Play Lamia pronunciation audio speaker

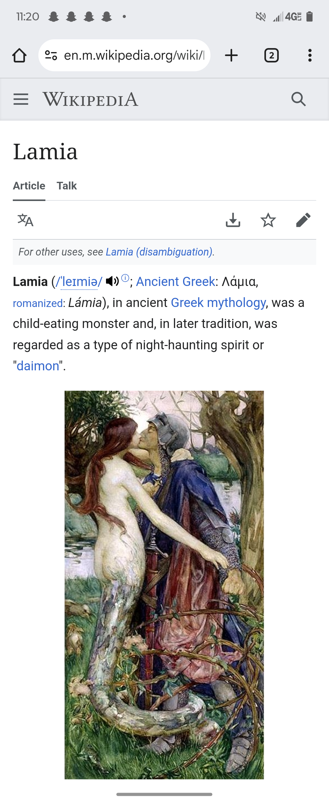[x=112, y=281]
